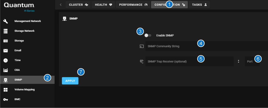Viewport: 268px width, 108px height.
Task: Click the Storage Network server icon
Action: 6,31
